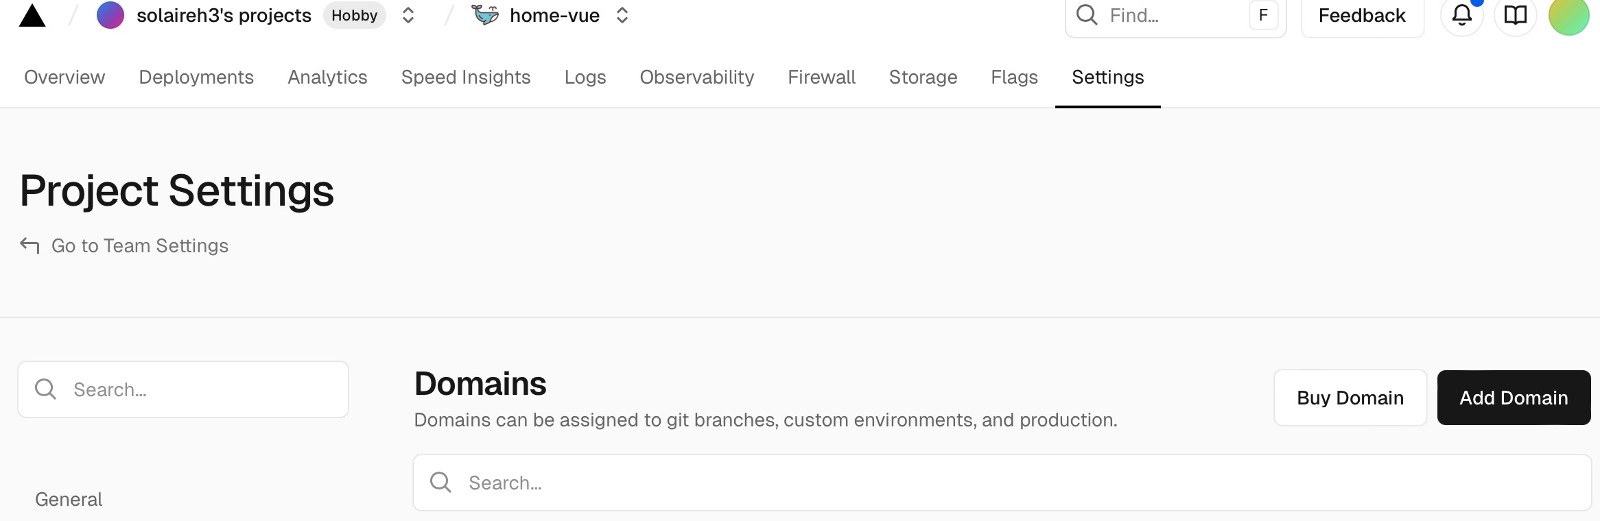
Task: Focus the domains Search field
Action: click(x=1002, y=483)
